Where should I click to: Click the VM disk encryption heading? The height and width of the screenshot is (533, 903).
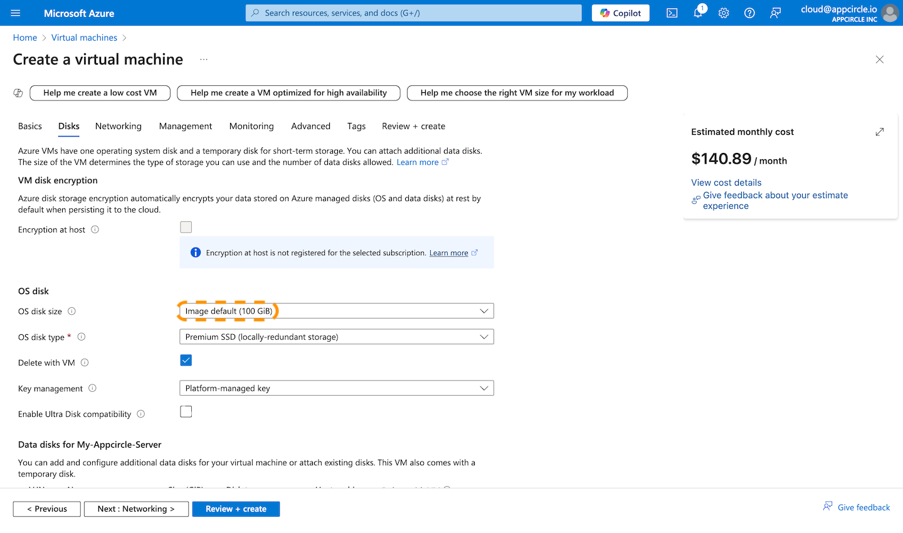(x=58, y=181)
